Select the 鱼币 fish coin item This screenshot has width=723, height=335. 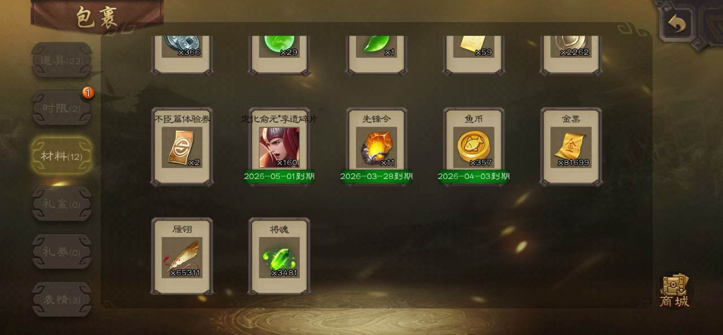473,147
